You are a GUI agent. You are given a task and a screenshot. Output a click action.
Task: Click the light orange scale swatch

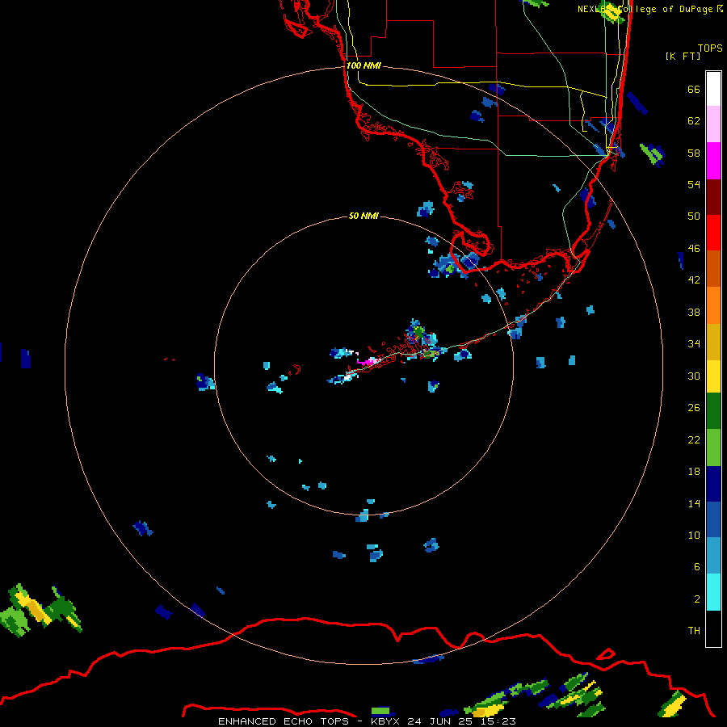tap(713, 305)
